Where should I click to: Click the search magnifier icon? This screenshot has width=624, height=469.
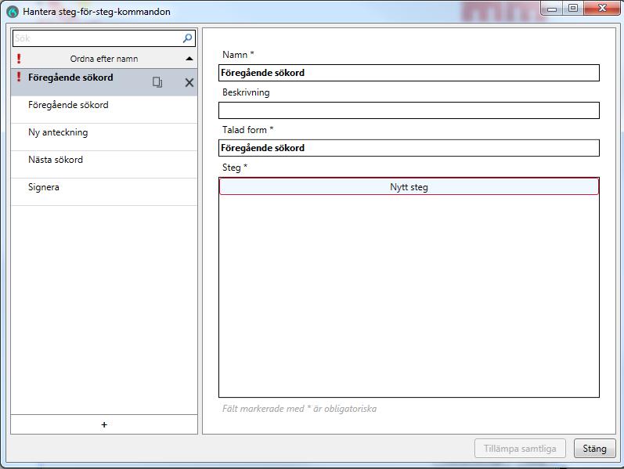coord(187,38)
